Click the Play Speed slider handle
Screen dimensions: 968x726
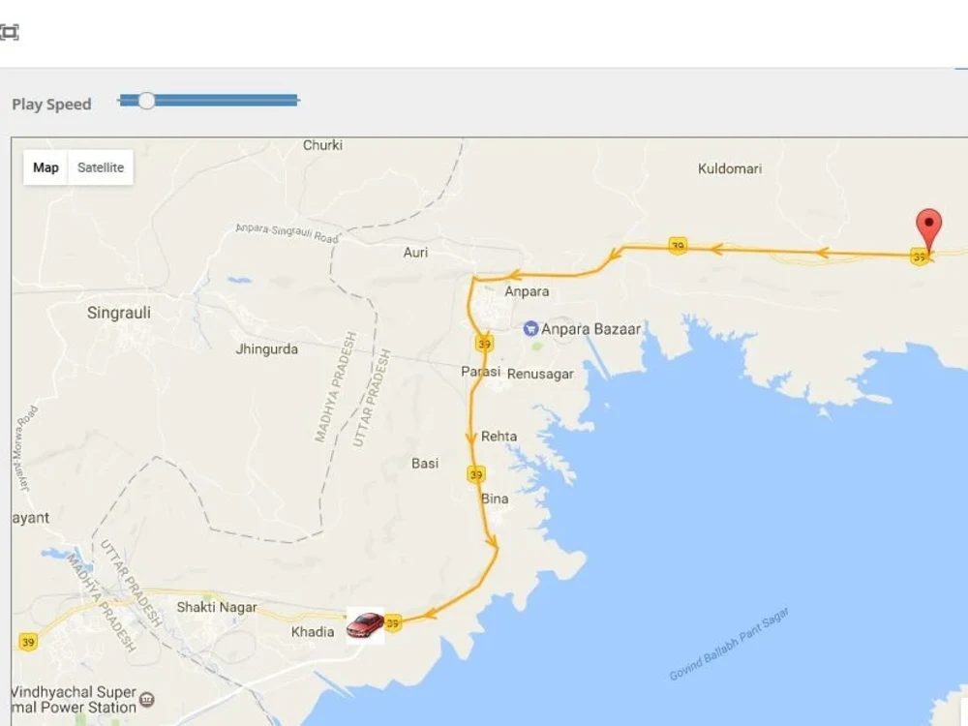[146, 101]
